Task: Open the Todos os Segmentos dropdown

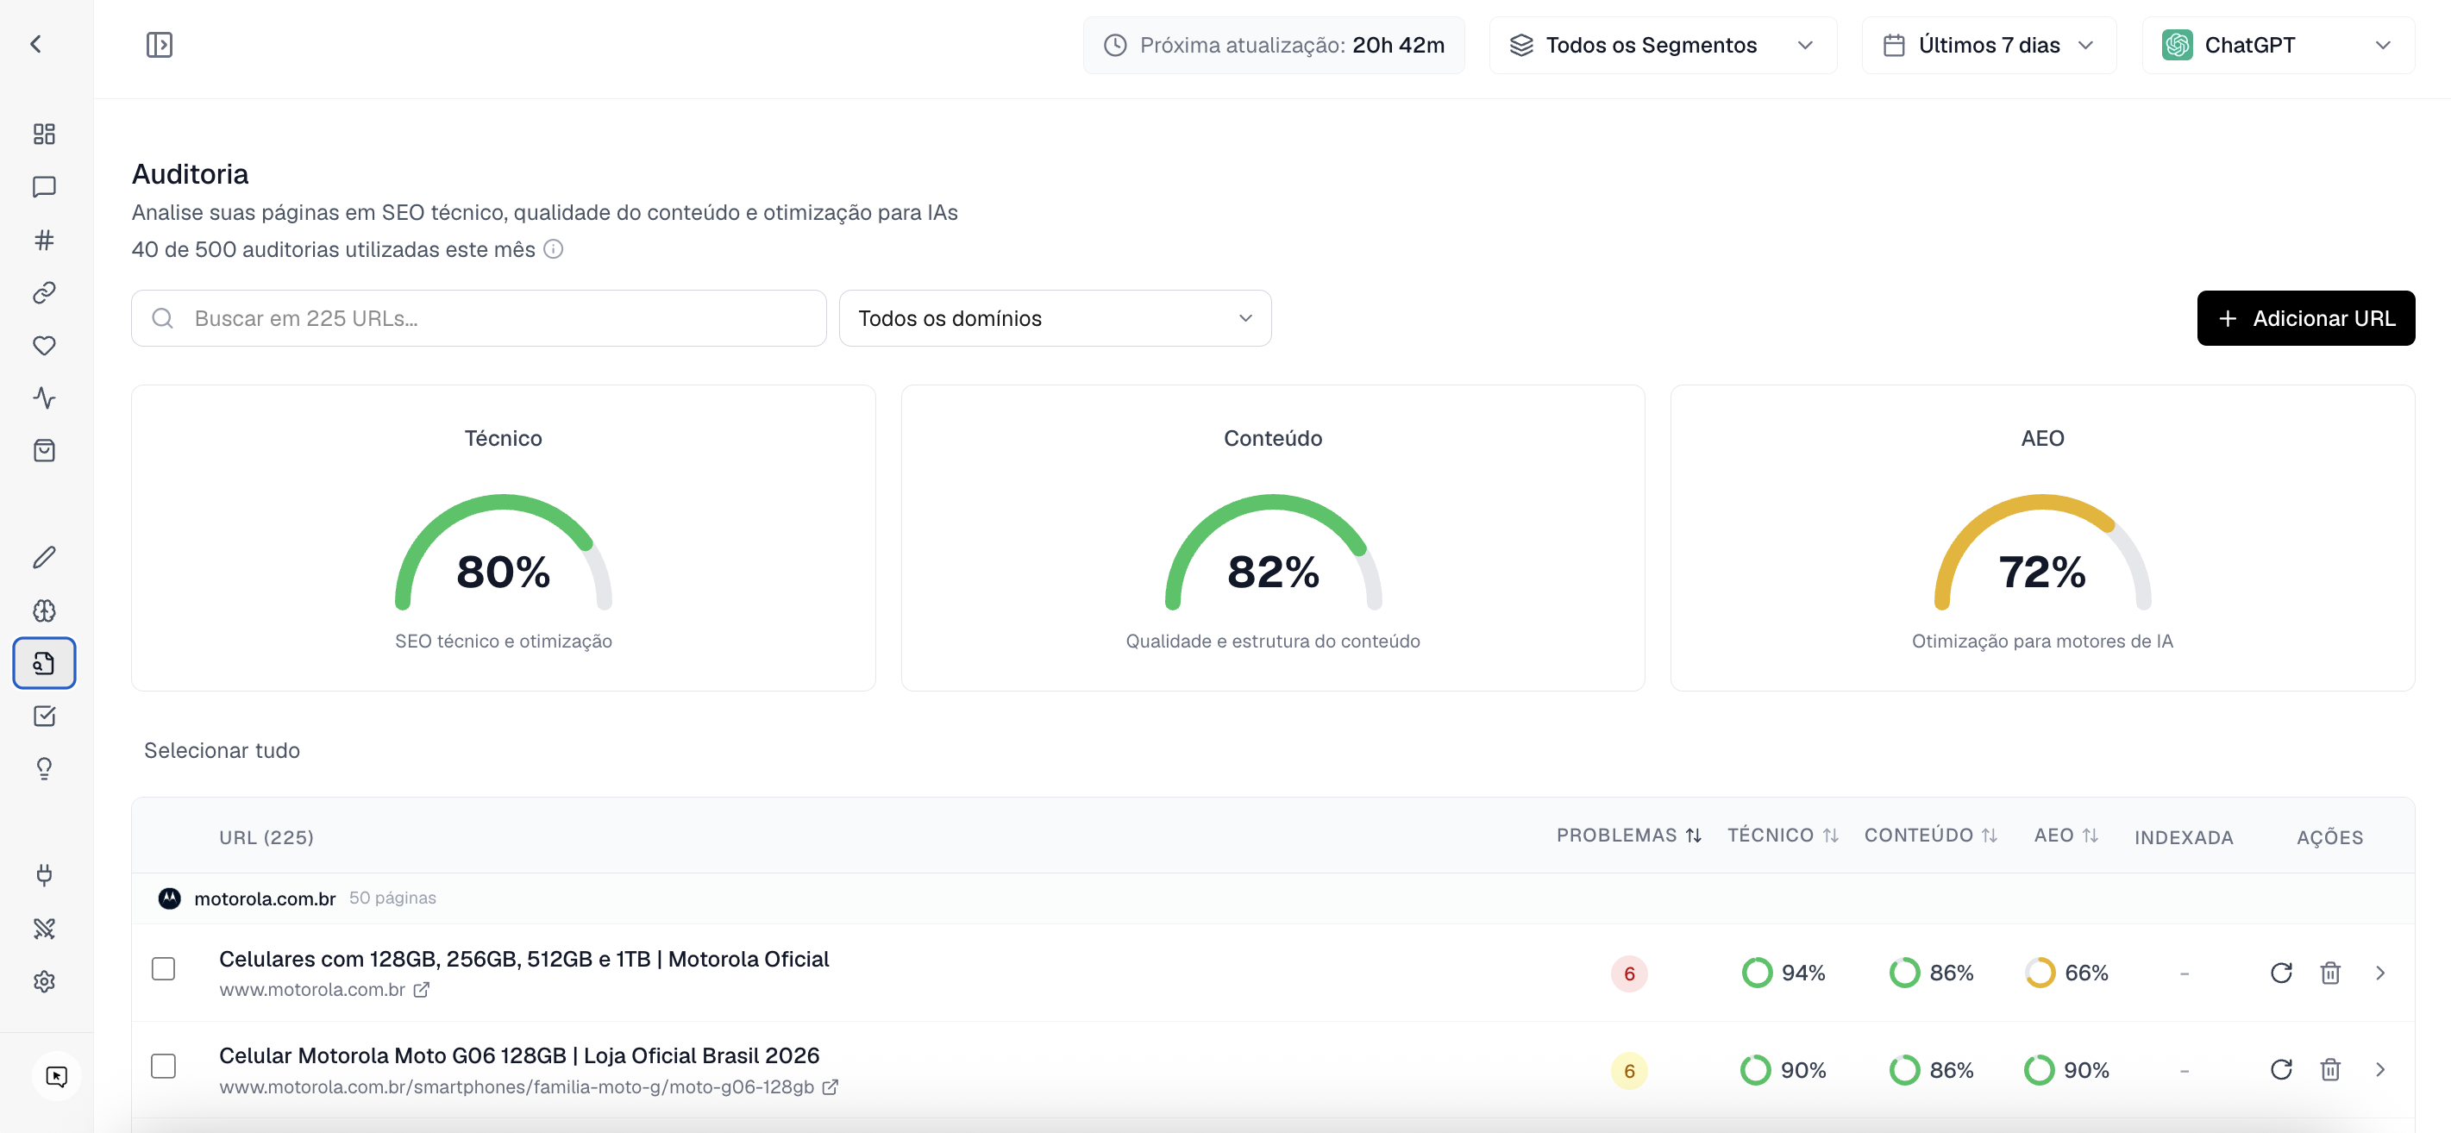Action: (x=1662, y=45)
